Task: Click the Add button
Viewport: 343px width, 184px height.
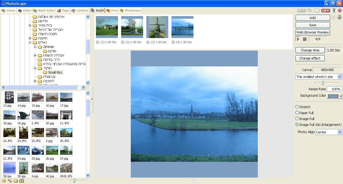Action: coord(312,18)
